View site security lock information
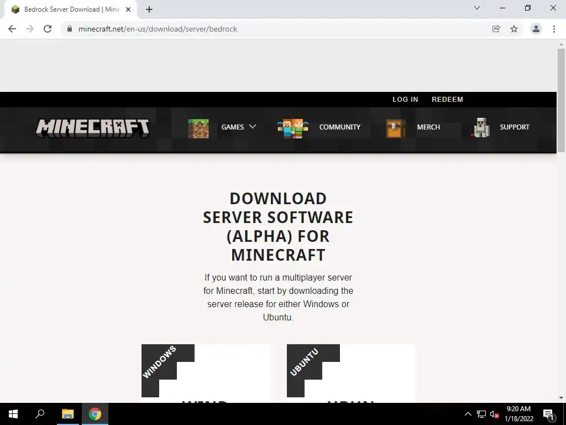566x425 pixels. pos(70,29)
